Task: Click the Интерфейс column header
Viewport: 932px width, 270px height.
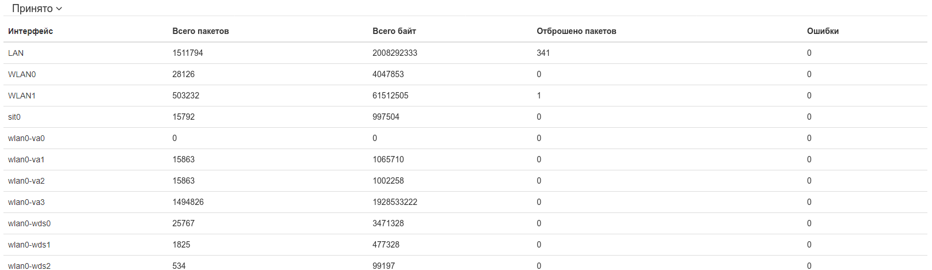Action: pos(31,31)
